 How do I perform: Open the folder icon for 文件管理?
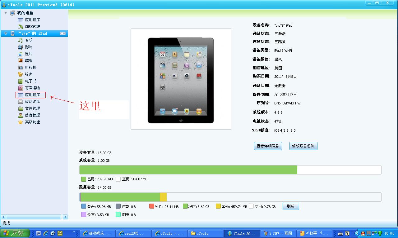coord(21,108)
